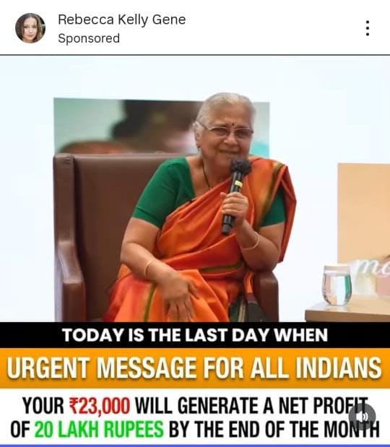Click the glass of water on table
Screen dimensions: 390x447
pyautogui.click(x=337, y=285)
